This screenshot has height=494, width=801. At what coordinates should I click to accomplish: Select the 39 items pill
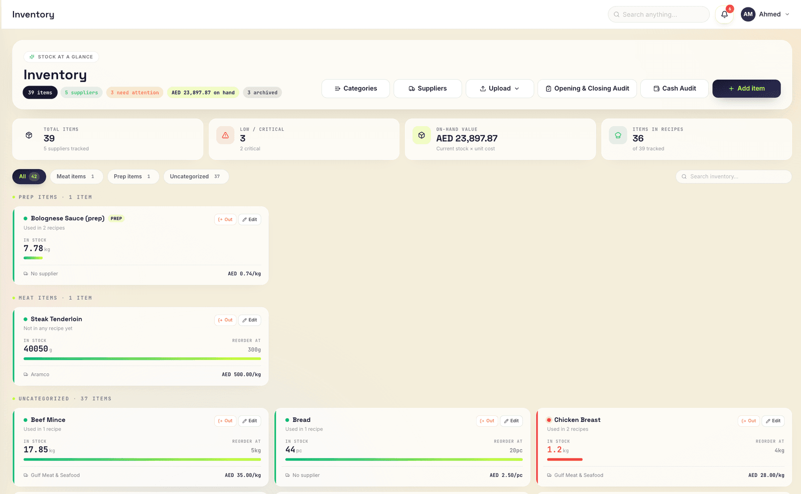(x=40, y=93)
